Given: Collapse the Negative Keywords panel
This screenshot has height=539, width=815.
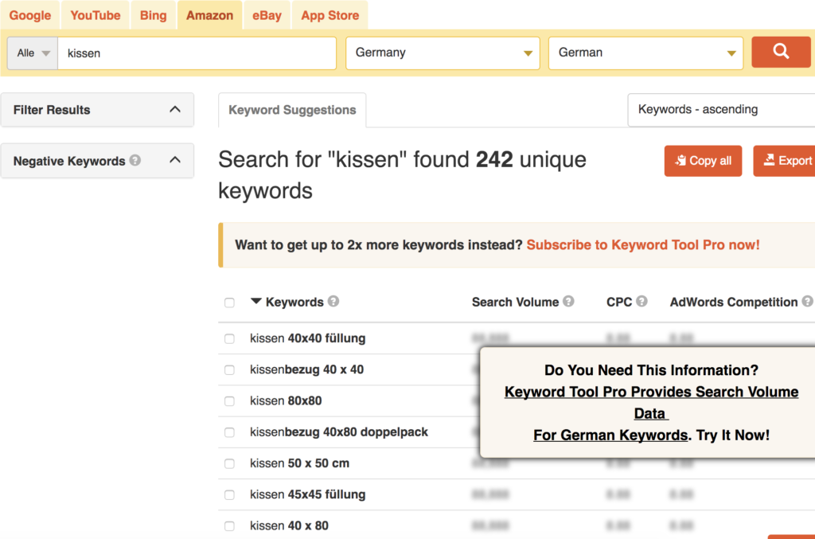Looking at the screenshot, I should click(x=175, y=160).
